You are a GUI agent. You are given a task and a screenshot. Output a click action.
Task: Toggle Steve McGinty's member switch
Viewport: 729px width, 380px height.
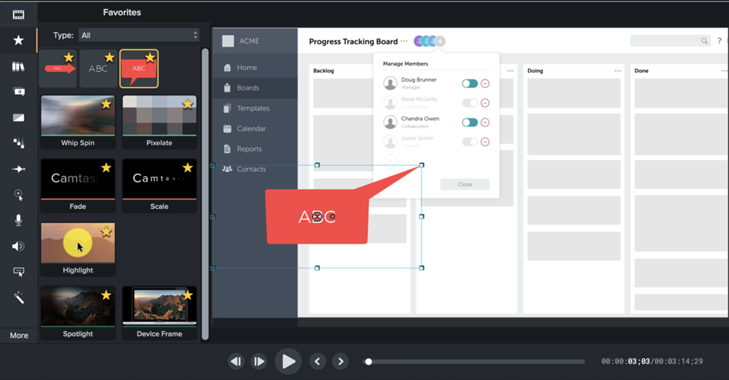coord(470,103)
